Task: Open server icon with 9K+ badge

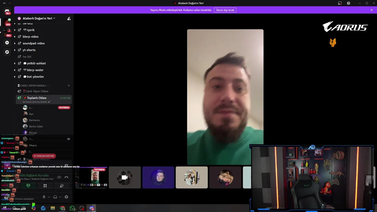Action: tap(7, 32)
